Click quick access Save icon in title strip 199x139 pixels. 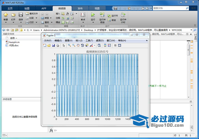(116, 8)
